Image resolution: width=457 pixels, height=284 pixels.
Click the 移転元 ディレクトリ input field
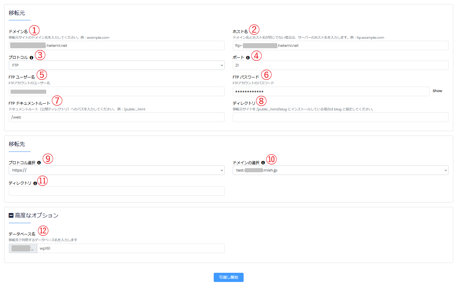coord(340,117)
